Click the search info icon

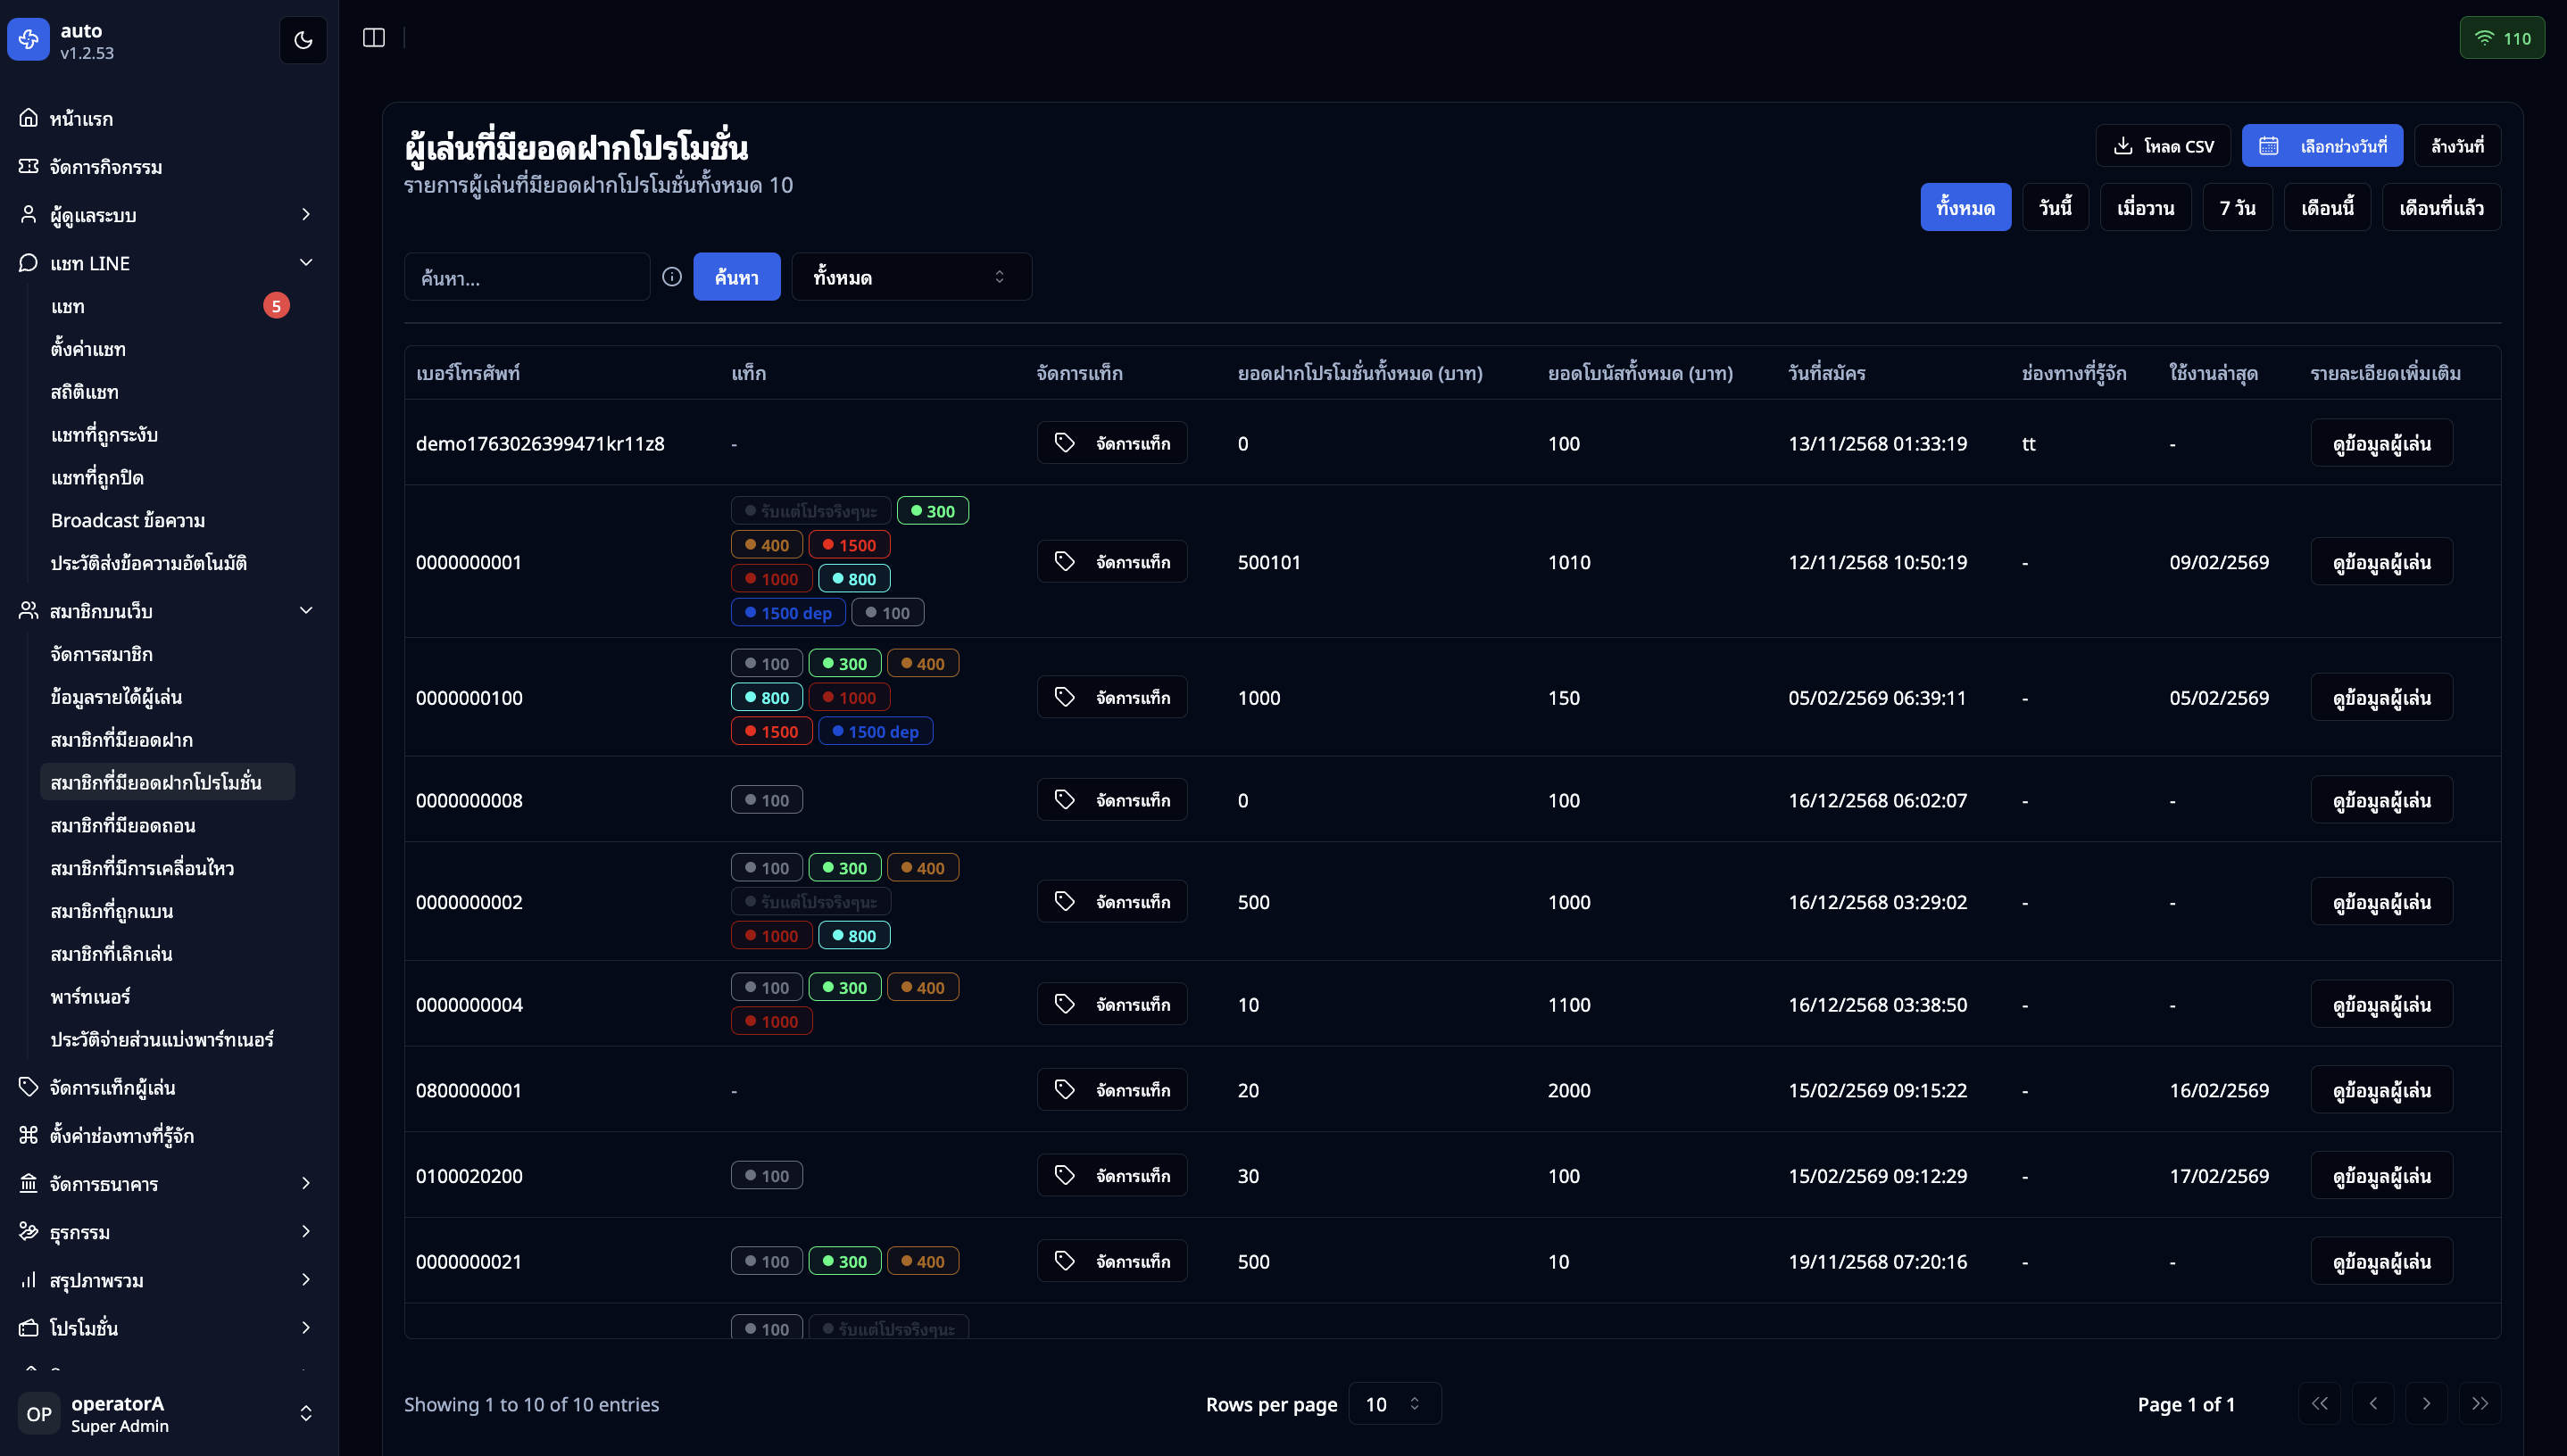tap(672, 277)
